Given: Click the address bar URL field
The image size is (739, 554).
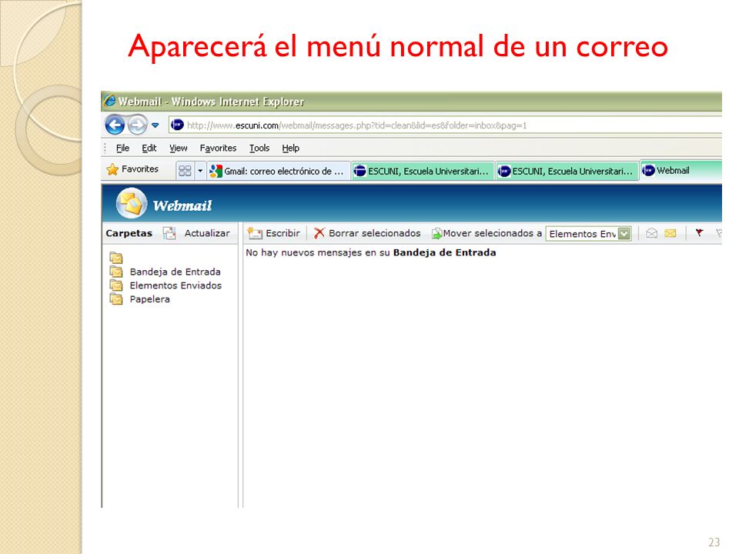Looking at the screenshot, I should (x=446, y=125).
